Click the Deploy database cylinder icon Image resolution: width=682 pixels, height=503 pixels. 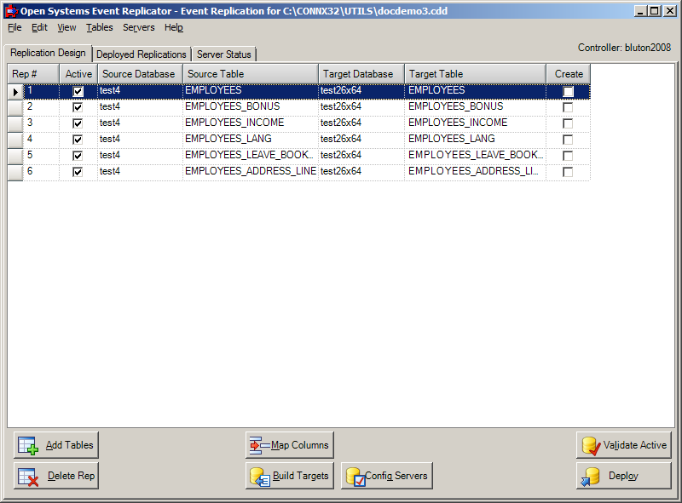(x=594, y=476)
